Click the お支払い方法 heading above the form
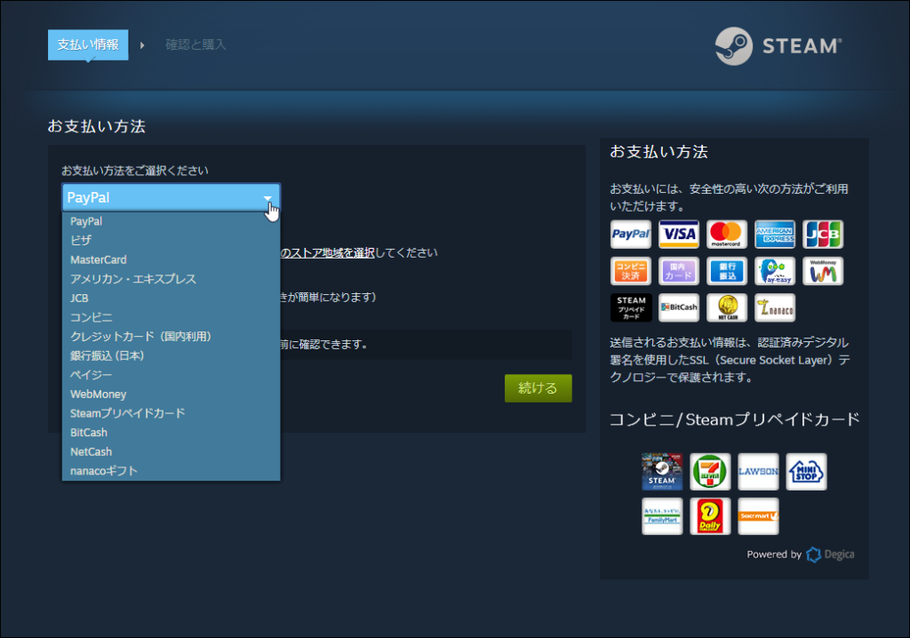The image size is (910, 638). click(96, 126)
